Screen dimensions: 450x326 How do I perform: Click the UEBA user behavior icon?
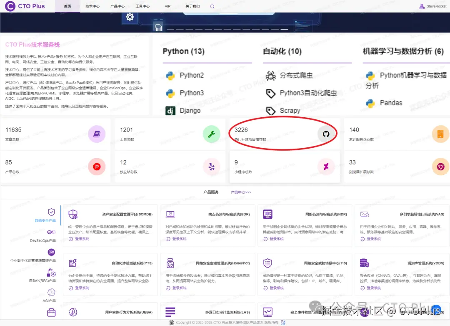[73, 312]
